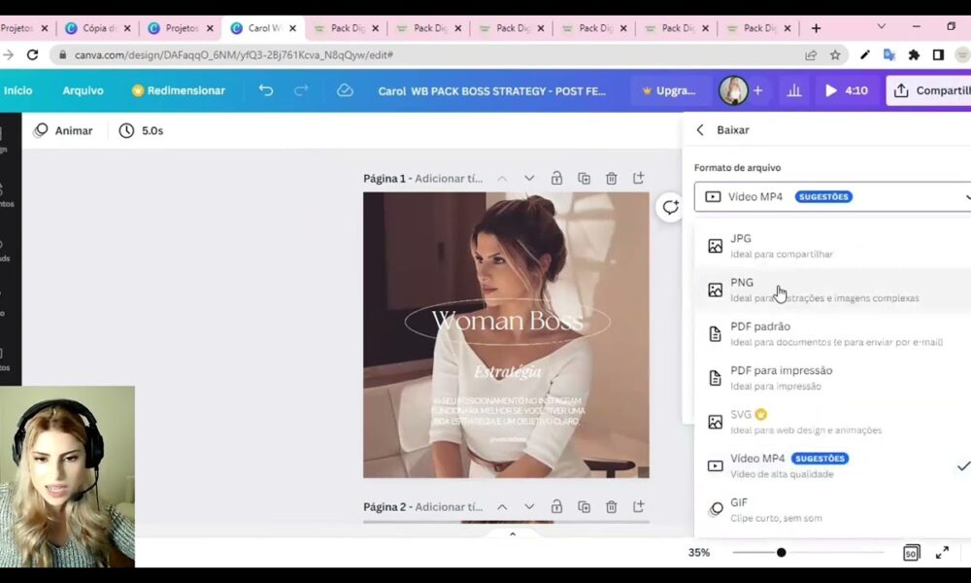
Task: Open a new browser tab
Action: tap(817, 28)
